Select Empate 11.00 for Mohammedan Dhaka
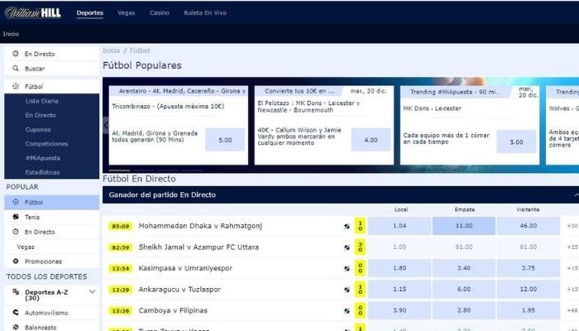Screen dimensions: 579x331 click(x=464, y=226)
